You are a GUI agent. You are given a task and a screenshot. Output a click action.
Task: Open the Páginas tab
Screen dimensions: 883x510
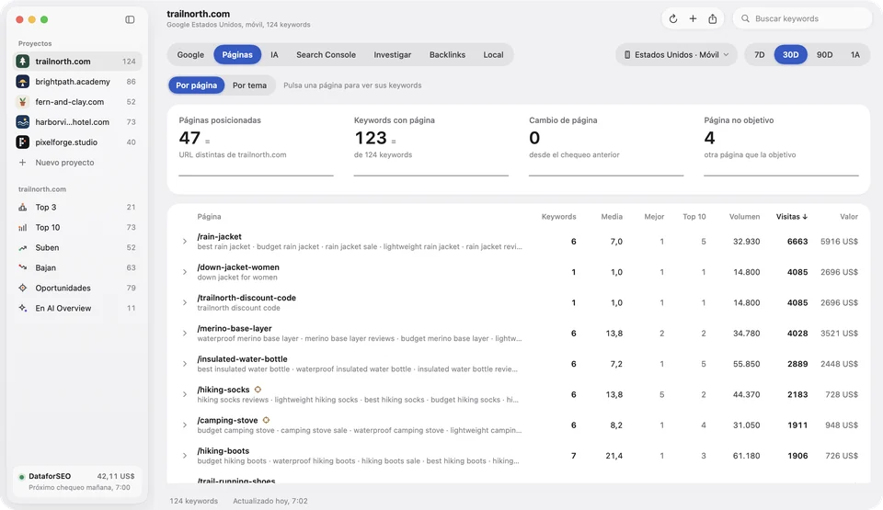point(237,54)
